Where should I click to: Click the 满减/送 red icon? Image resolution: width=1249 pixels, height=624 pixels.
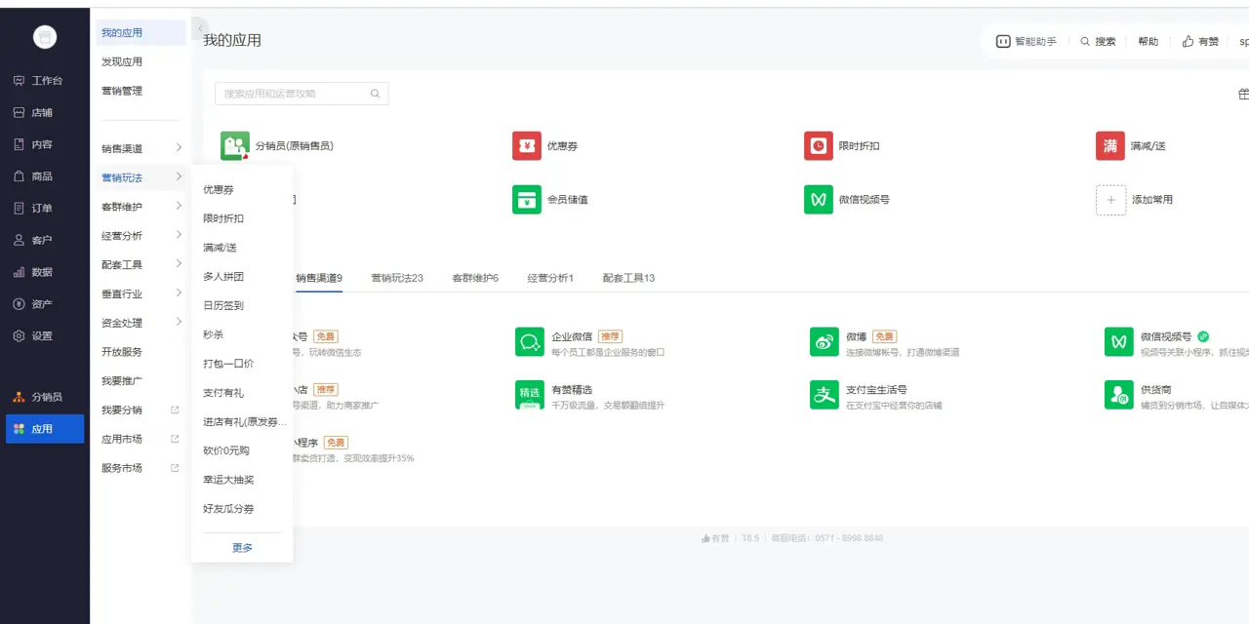[1109, 146]
